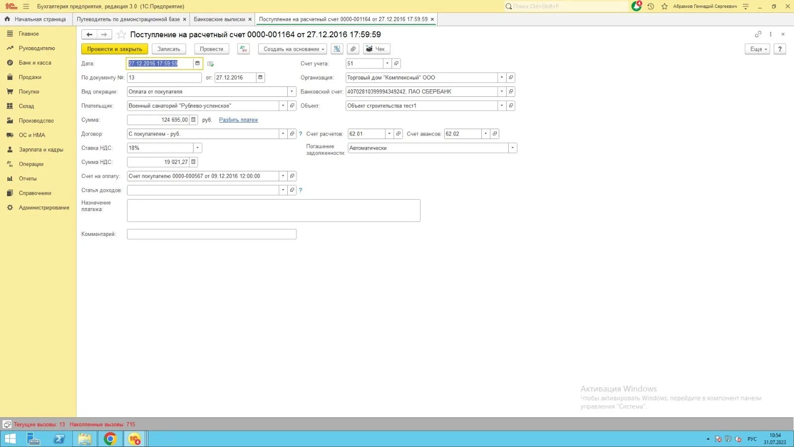Open the Счет учета 51 record icon

(x=396, y=64)
